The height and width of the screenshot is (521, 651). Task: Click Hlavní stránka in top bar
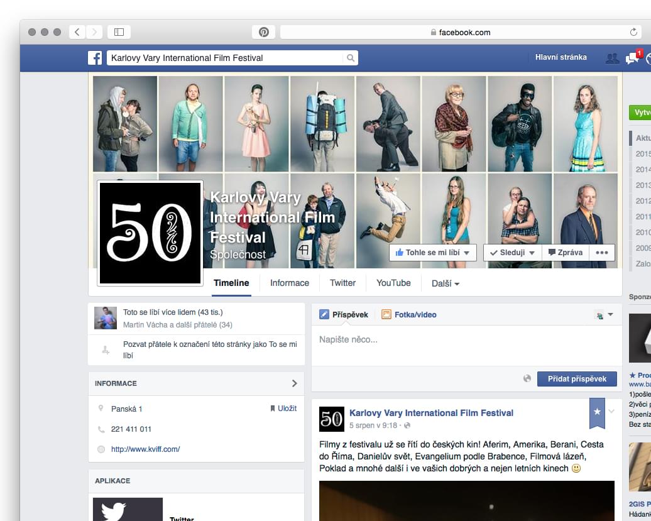561,57
